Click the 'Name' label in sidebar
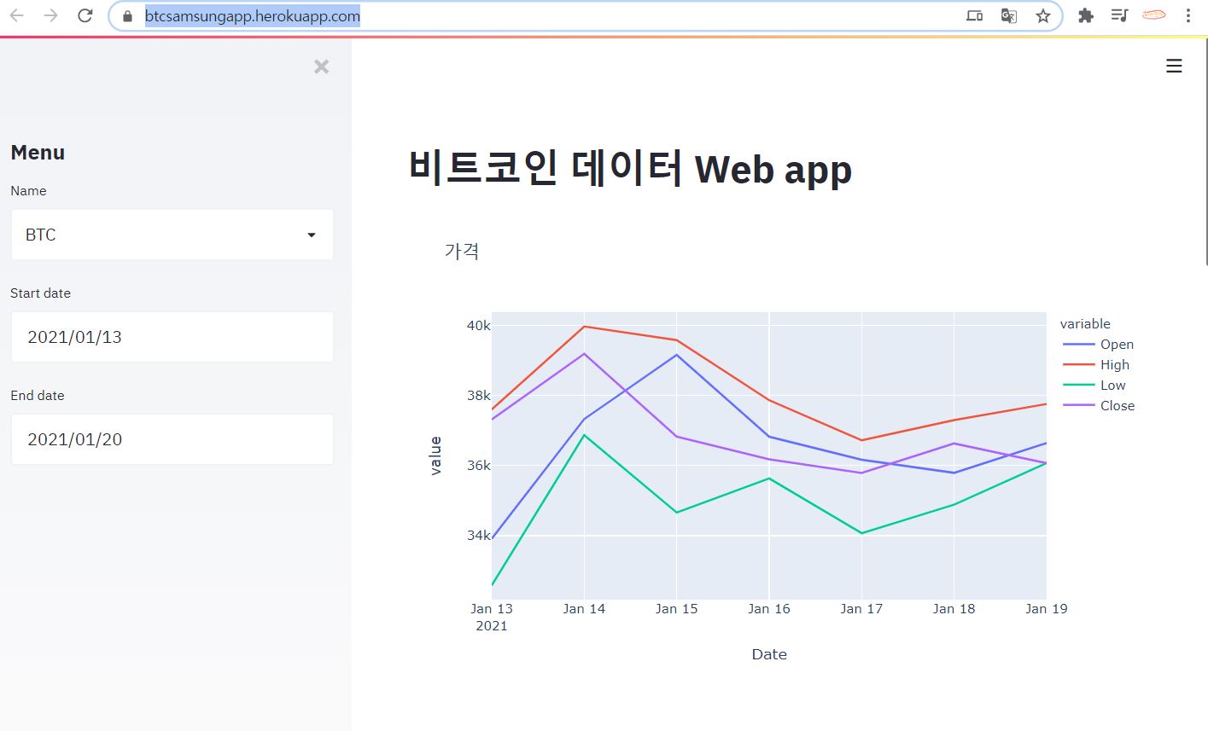1208x731 pixels. tap(28, 191)
